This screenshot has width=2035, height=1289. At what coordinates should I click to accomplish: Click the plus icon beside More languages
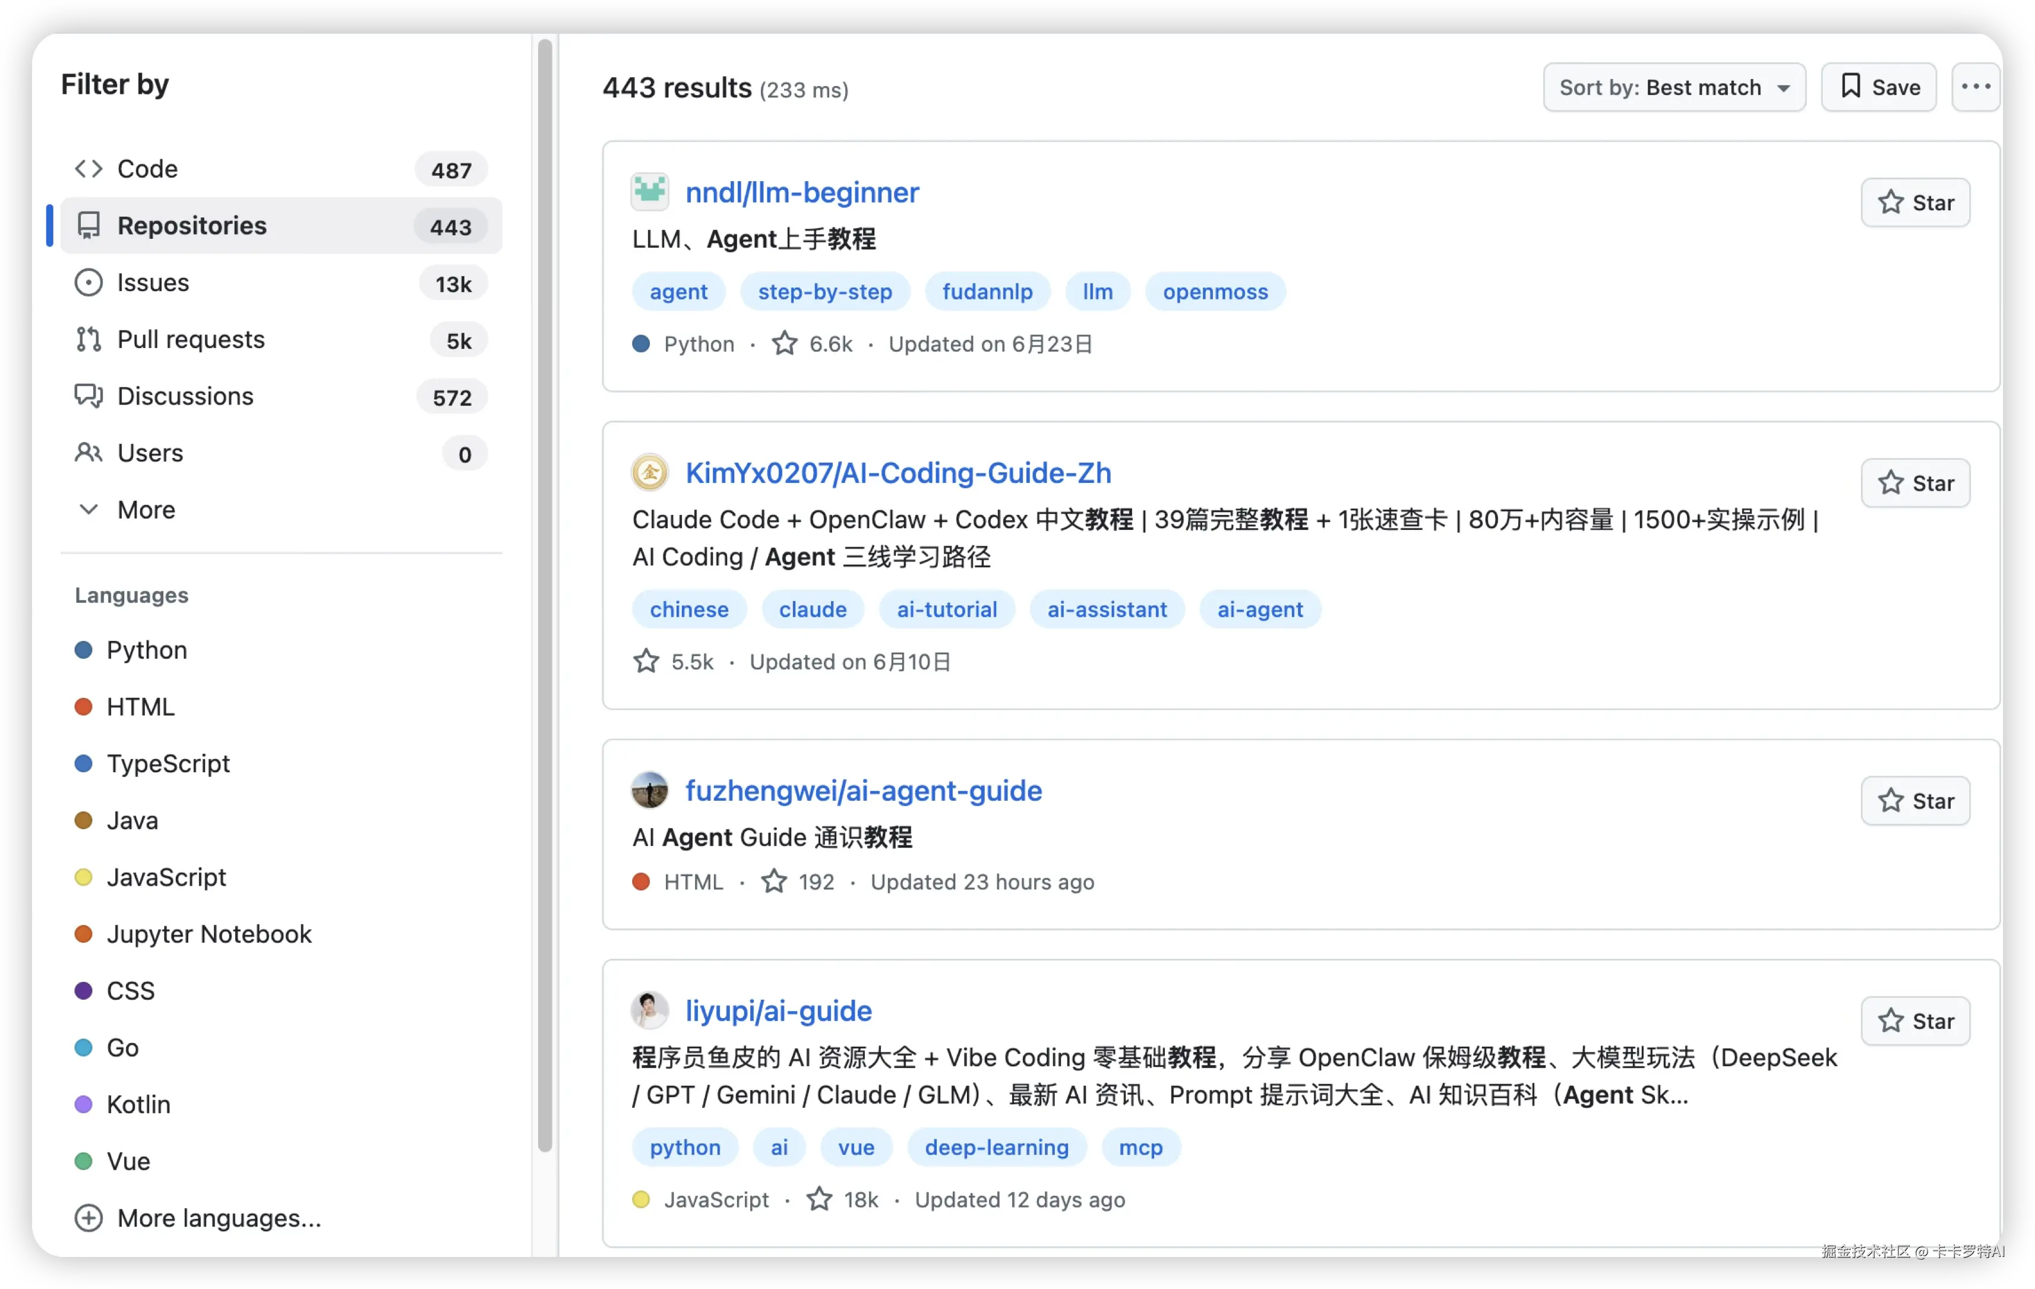pos(89,1218)
